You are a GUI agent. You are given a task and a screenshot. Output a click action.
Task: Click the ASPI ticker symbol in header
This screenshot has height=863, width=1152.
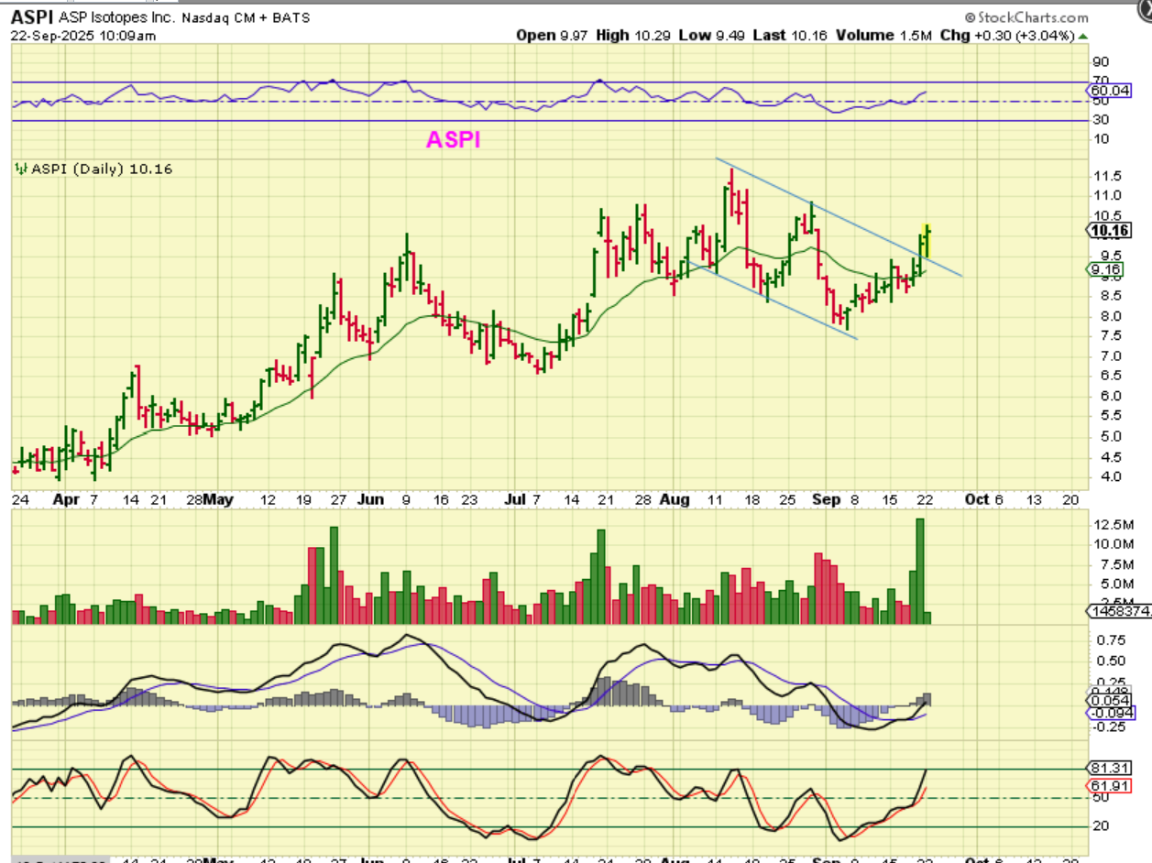(x=31, y=16)
